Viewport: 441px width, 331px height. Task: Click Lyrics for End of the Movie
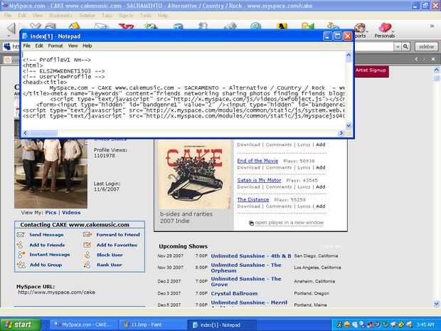(x=304, y=167)
